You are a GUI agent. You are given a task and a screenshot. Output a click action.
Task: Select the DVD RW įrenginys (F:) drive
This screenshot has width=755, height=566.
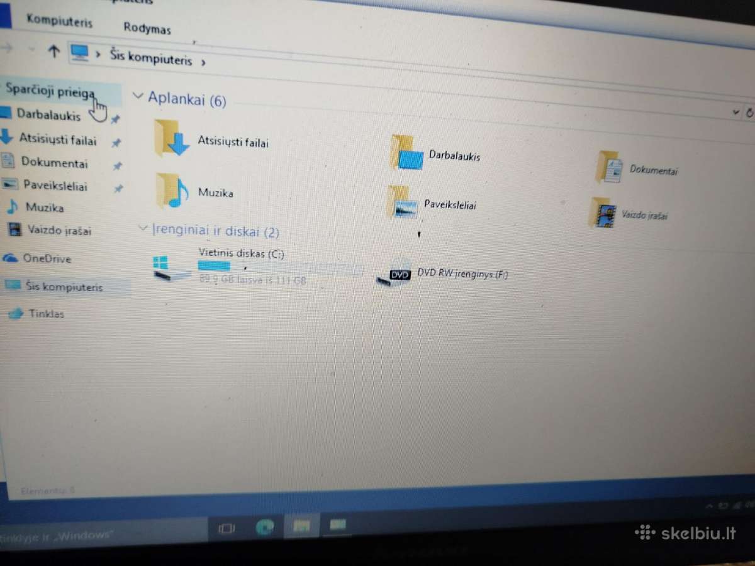point(442,274)
